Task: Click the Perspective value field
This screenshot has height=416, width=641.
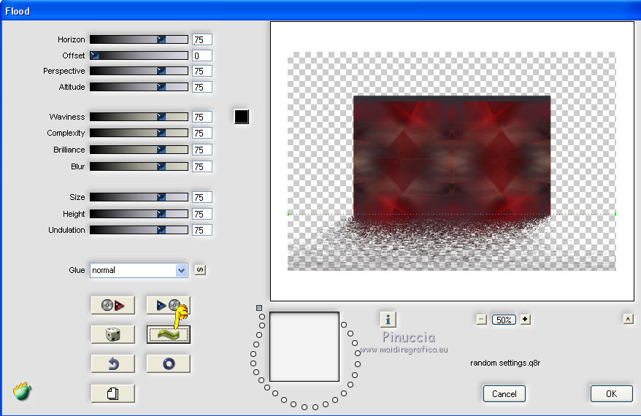Action: pos(202,71)
